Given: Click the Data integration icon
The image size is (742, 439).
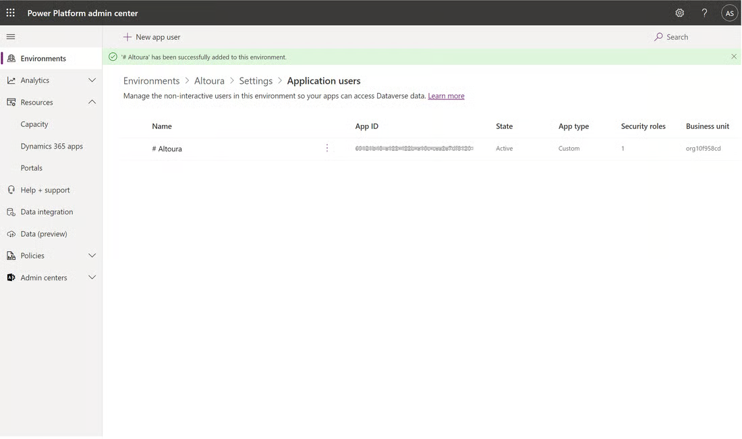Looking at the screenshot, I should coord(11,211).
